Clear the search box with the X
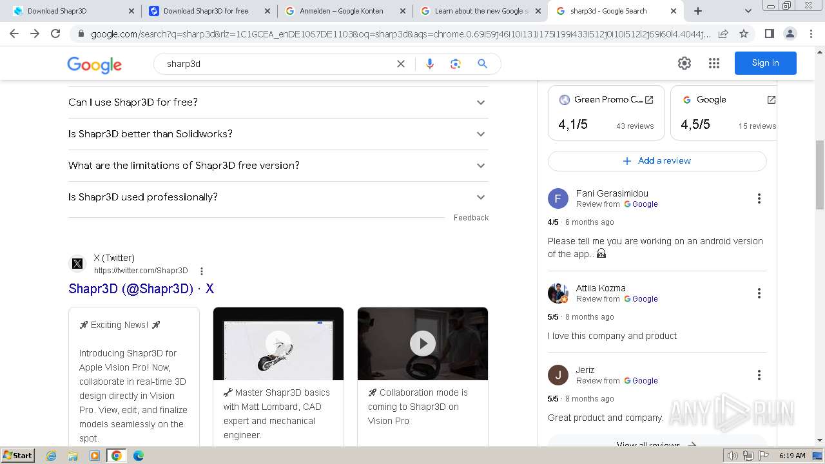825x464 pixels. click(401, 64)
